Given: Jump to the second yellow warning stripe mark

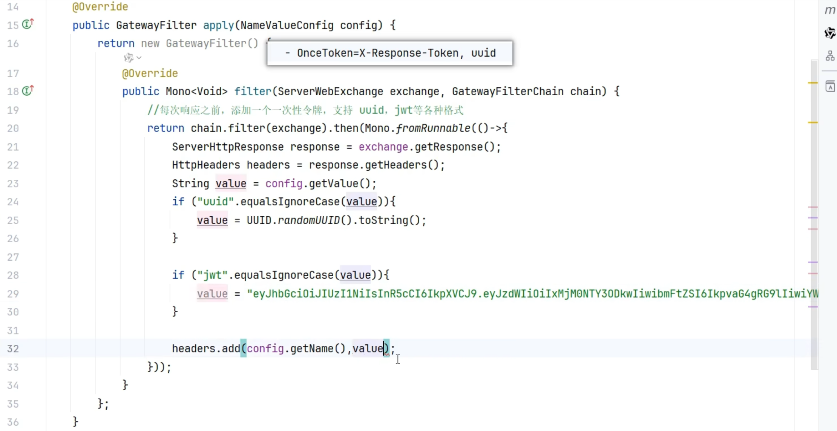Looking at the screenshot, I should point(813,122).
